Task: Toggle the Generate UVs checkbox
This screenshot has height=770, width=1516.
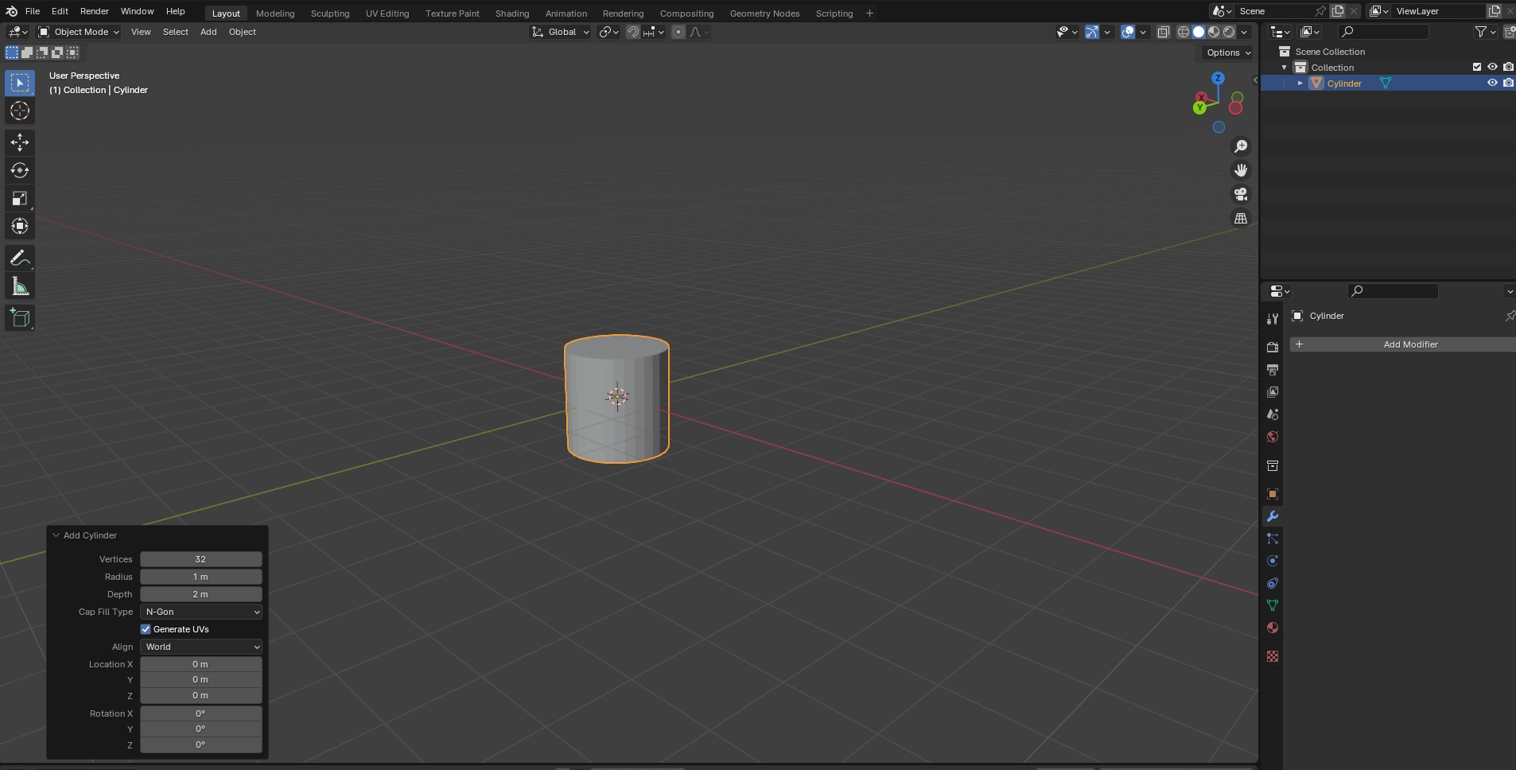Action: click(x=146, y=628)
